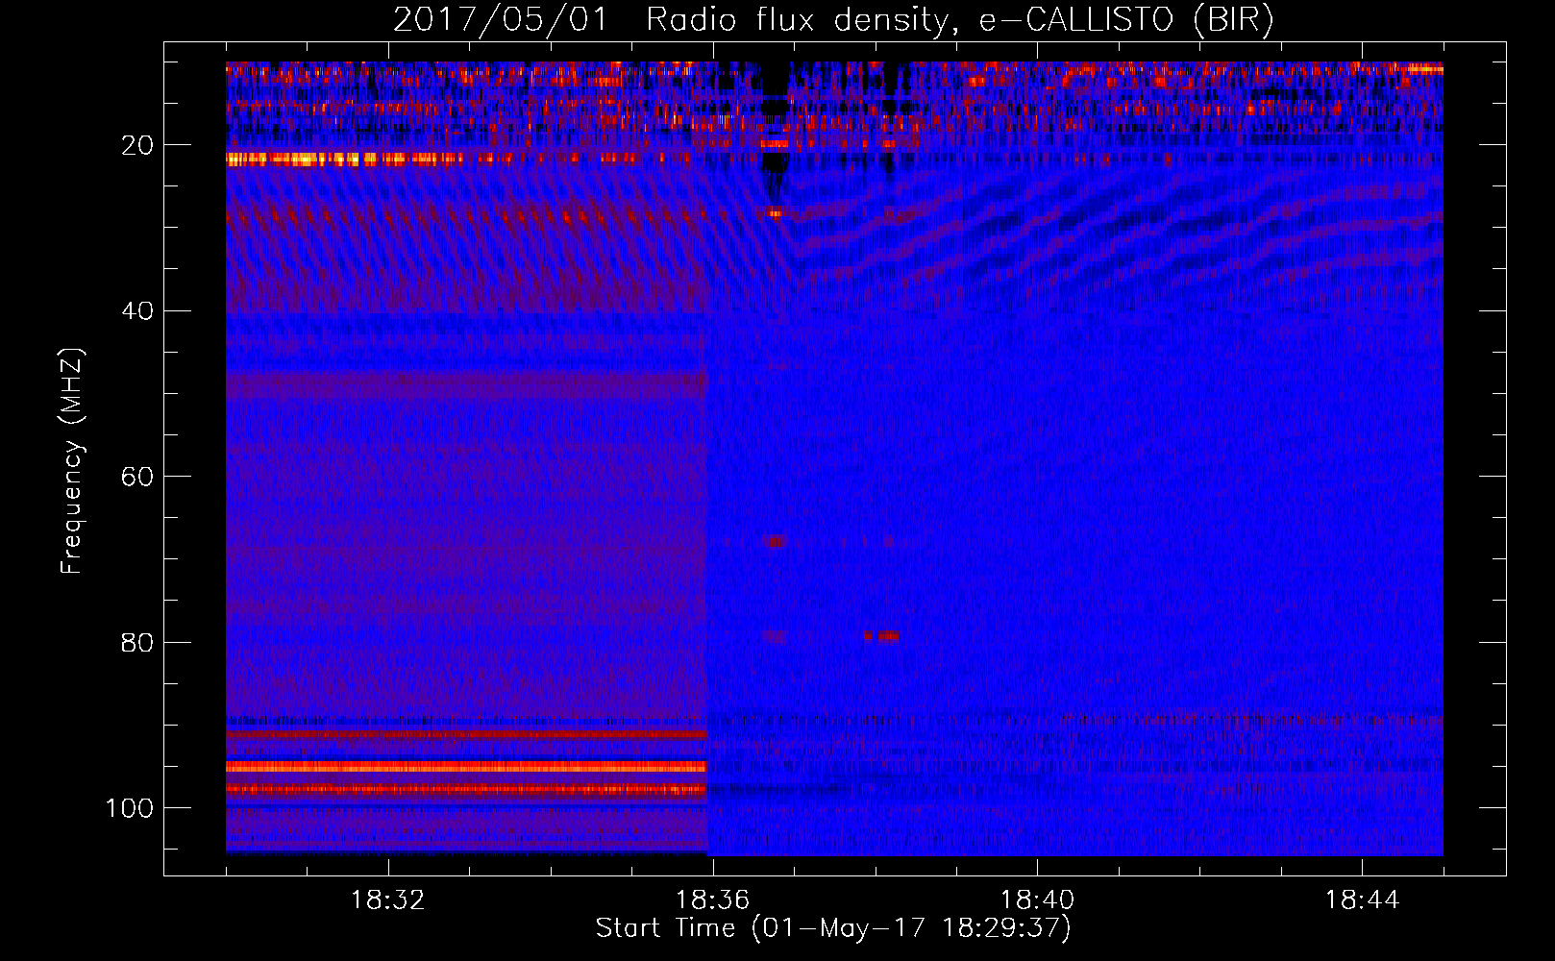Click the red spot near 68 MHz
The image size is (1555, 961).
(x=775, y=542)
